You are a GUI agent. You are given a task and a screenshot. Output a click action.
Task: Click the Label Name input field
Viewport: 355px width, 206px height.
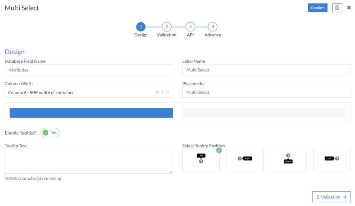266,70
